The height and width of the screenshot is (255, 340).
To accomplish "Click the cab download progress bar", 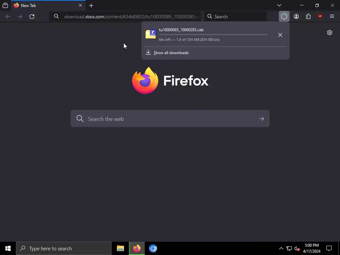I will [x=213, y=35].
